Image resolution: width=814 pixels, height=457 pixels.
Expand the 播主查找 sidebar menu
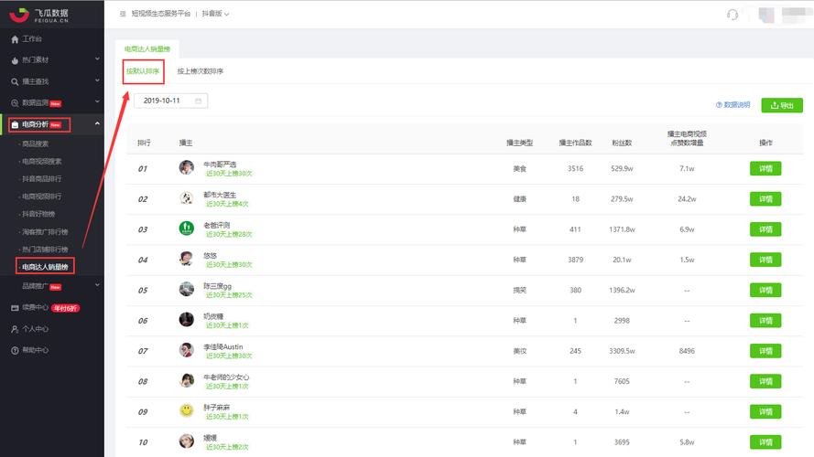tap(97, 81)
